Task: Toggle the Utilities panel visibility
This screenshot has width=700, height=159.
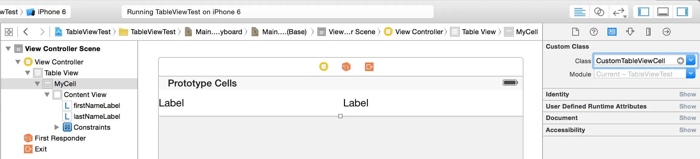Action: pyautogui.click(x=682, y=12)
